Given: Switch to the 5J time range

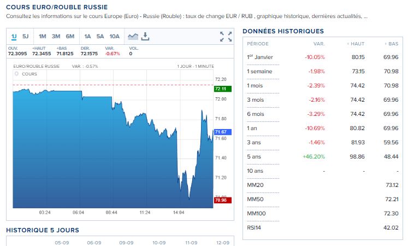Looking at the screenshot, I should pyautogui.click(x=26, y=37).
